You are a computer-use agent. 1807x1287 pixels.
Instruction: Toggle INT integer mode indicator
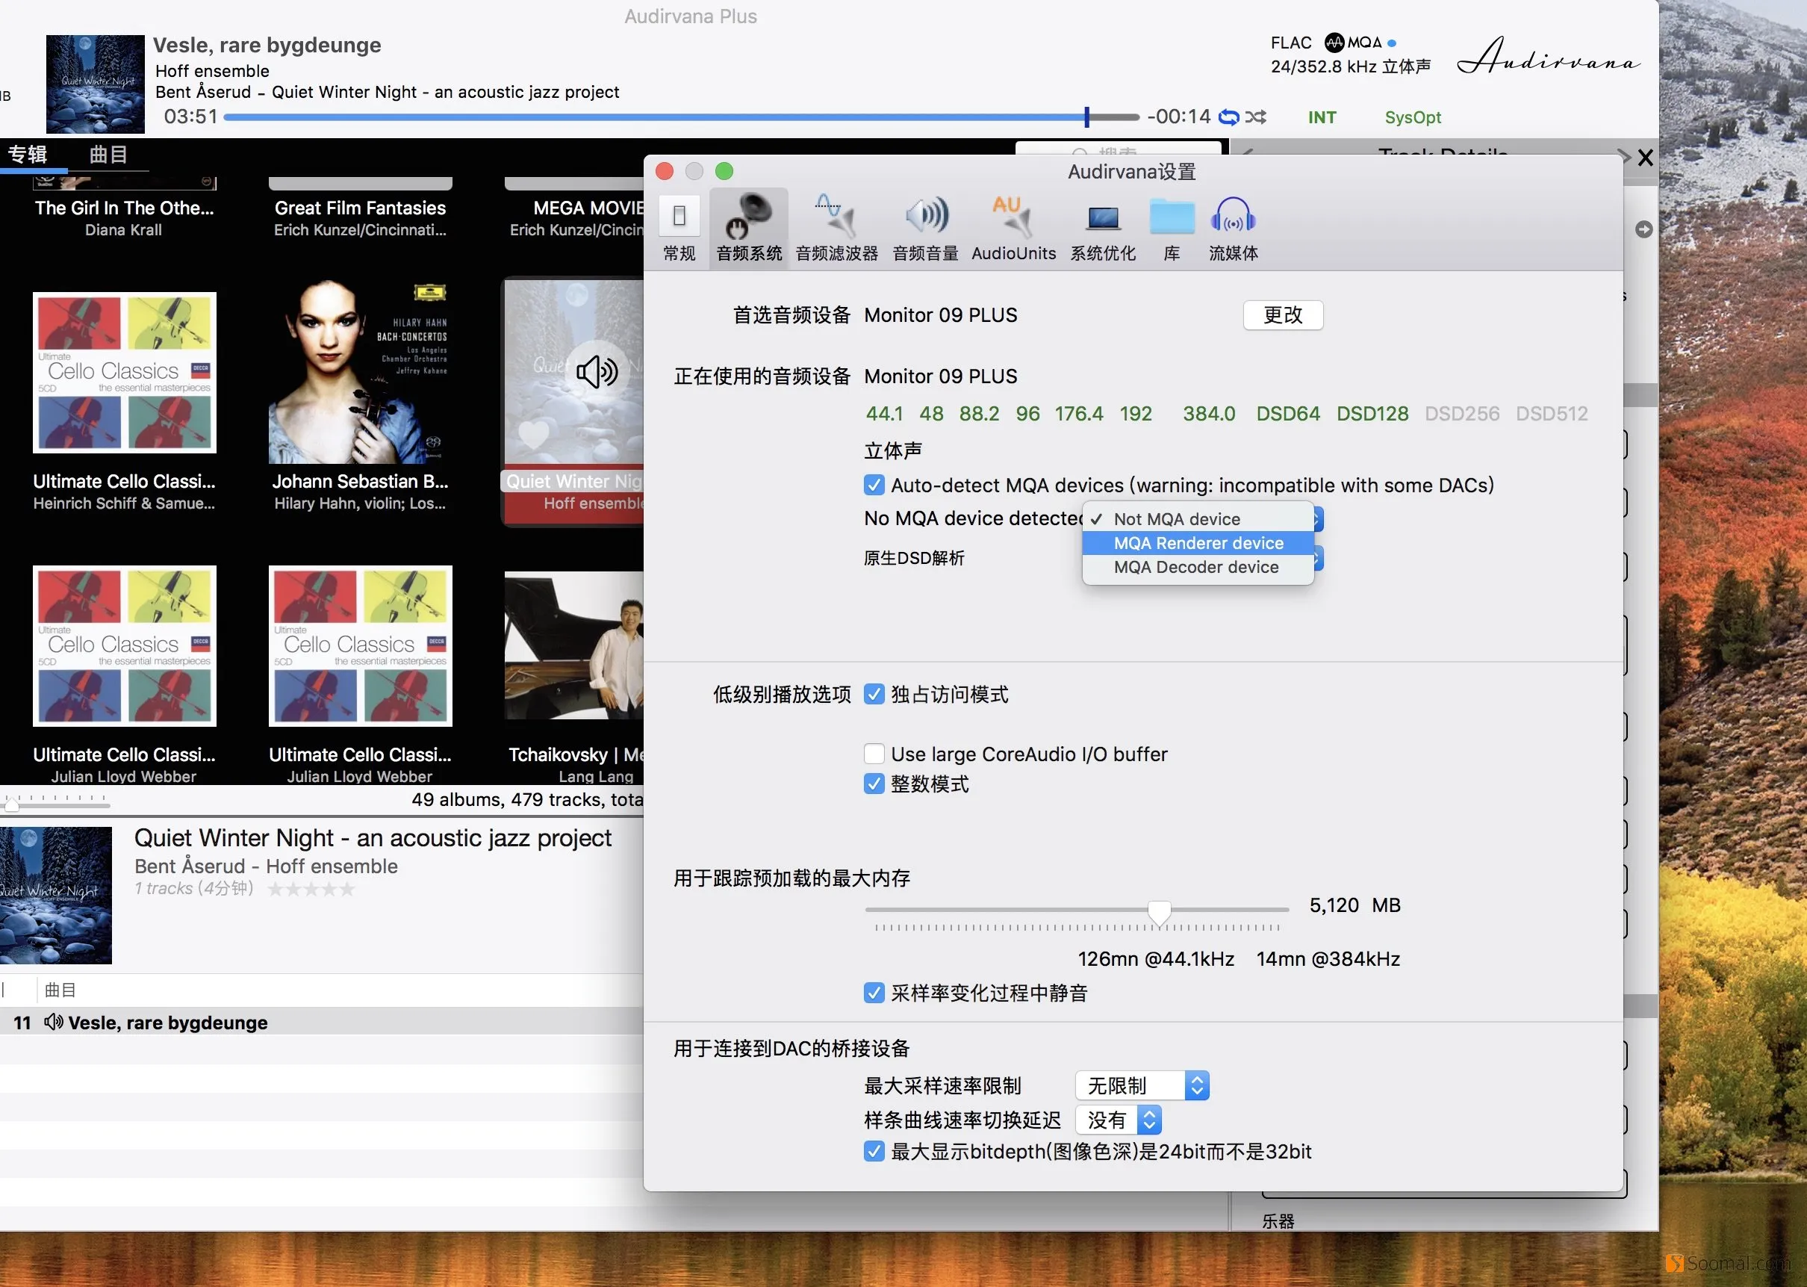1322,117
